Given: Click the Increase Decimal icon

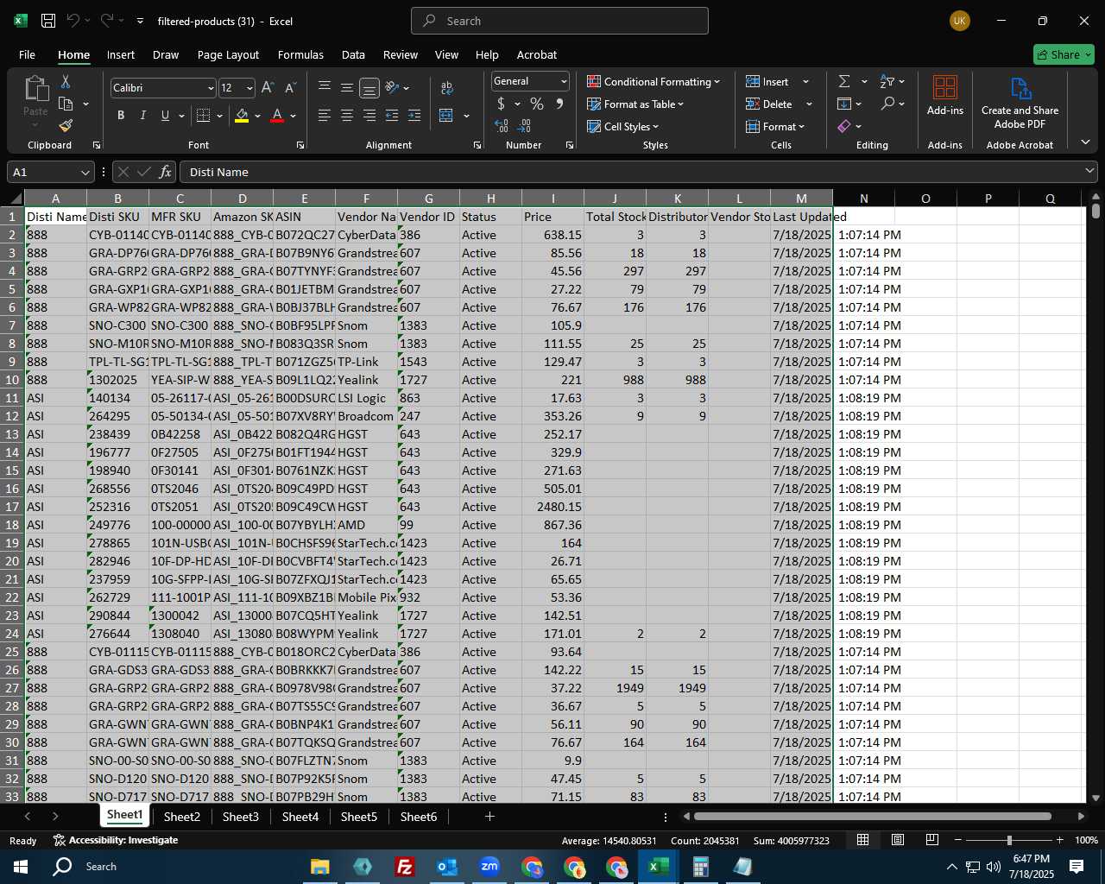Looking at the screenshot, I should pos(502,126).
